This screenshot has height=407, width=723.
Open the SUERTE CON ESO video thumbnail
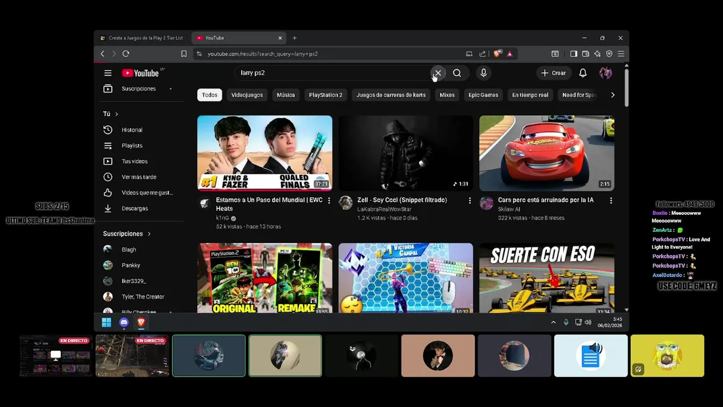pyautogui.click(x=547, y=278)
